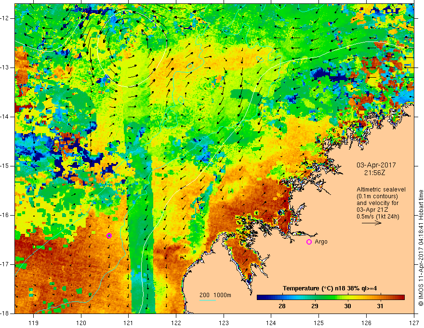Image resolution: width=424 pixels, height=328 pixels.
Task: Click the '0.5m/s (1kt 24h)' scale label
Action: pos(378,216)
